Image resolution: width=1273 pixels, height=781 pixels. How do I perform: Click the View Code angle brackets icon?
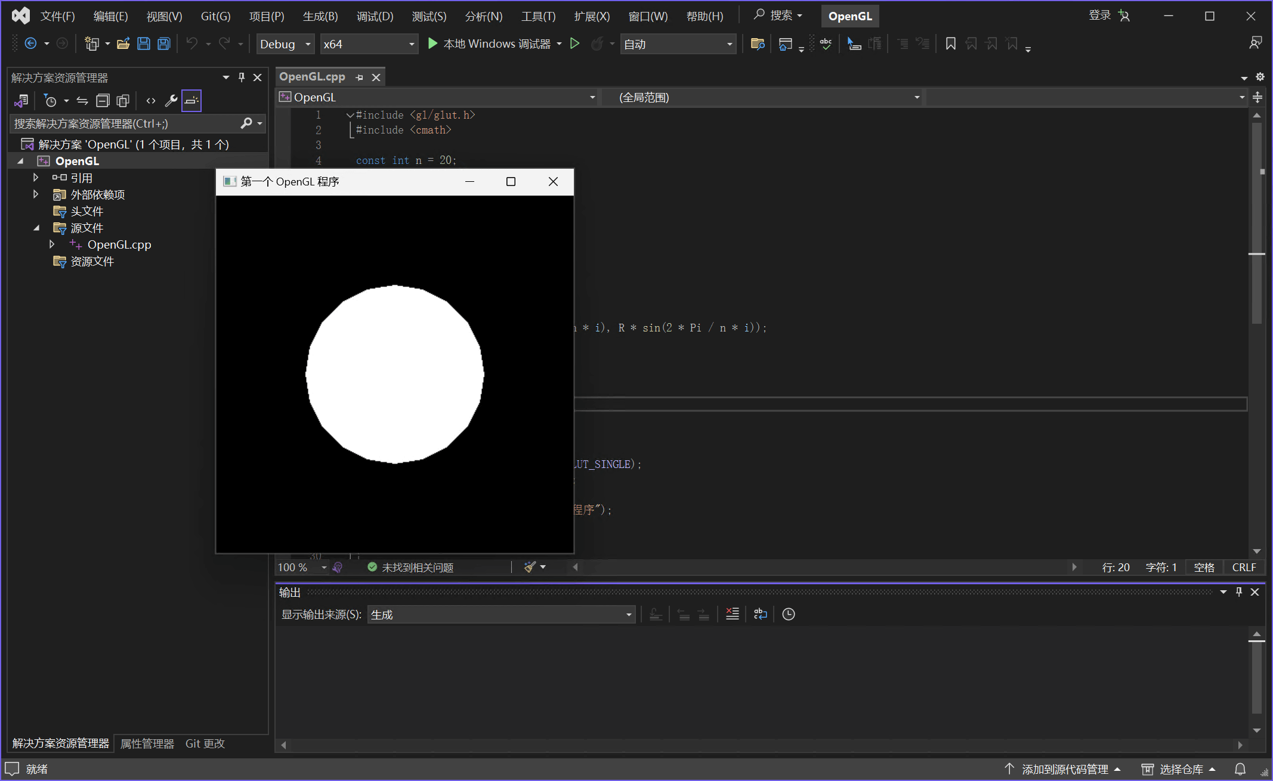tap(151, 101)
